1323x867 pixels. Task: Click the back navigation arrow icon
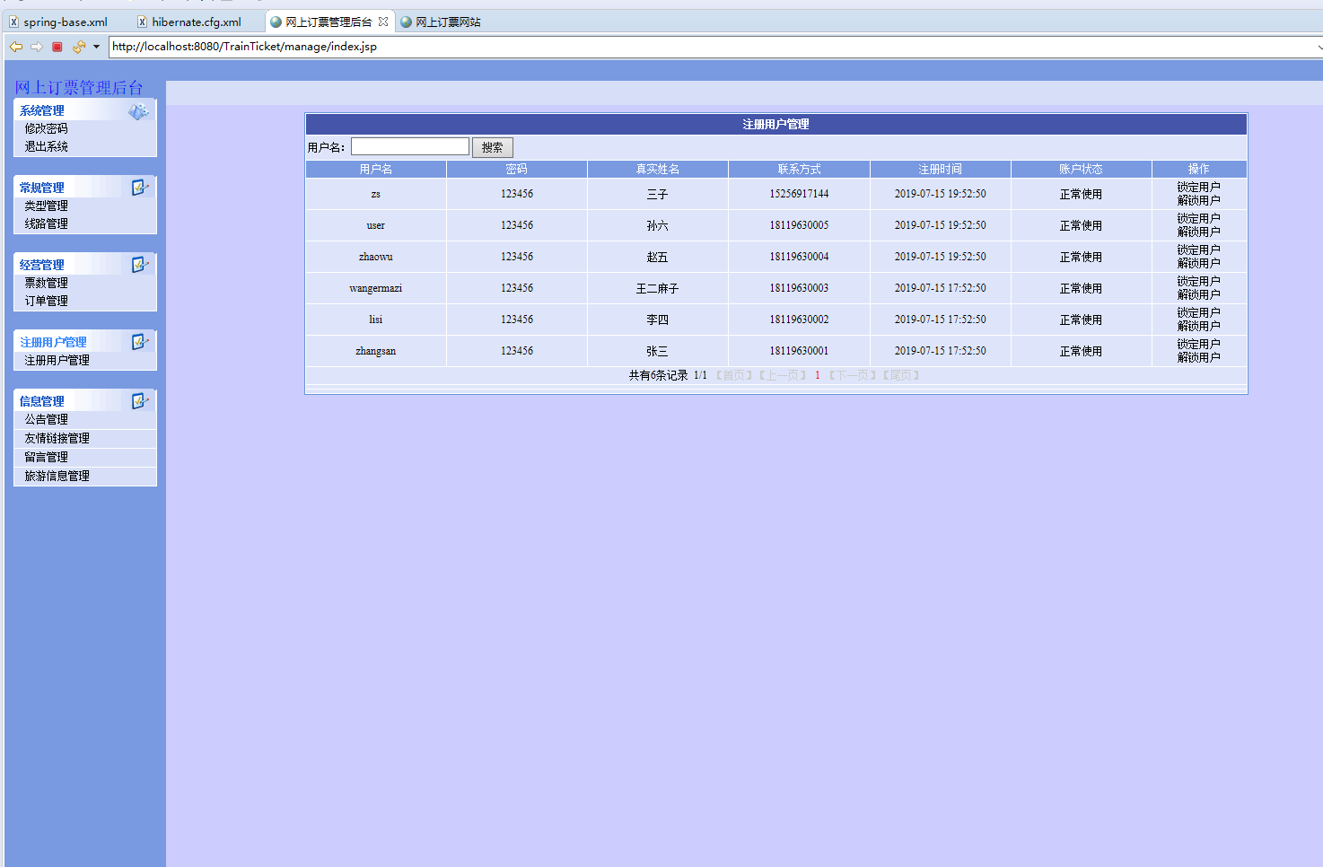[x=15, y=46]
